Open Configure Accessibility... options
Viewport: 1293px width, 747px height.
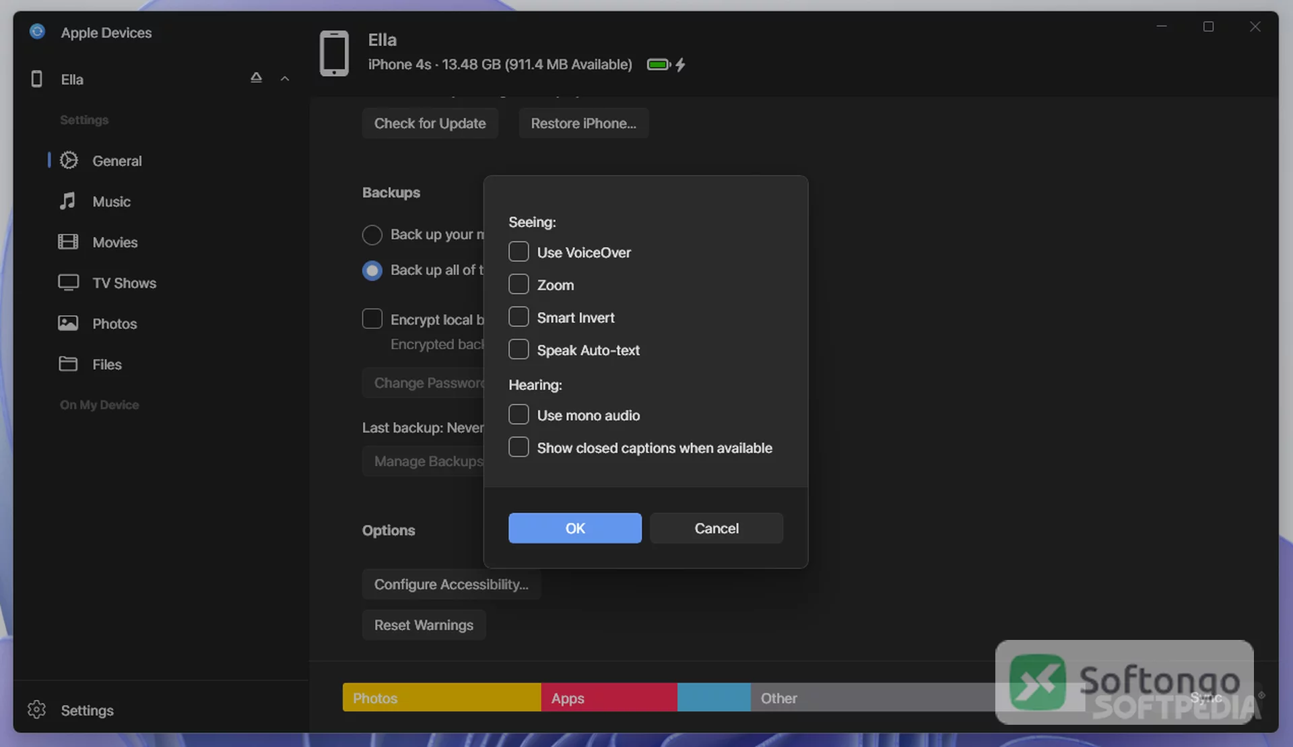(x=451, y=584)
